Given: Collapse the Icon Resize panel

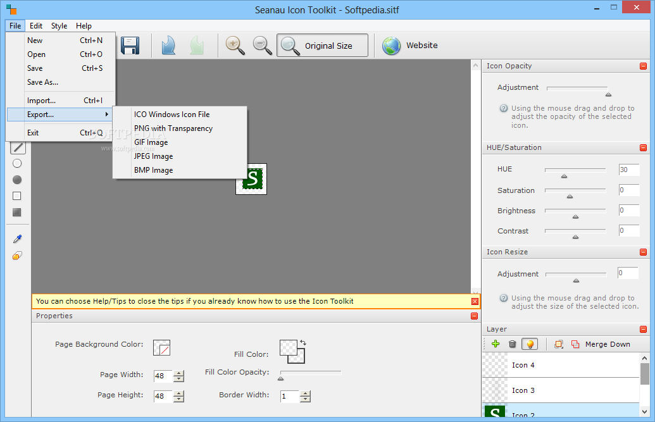Looking at the screenshot, I should [643, 252].
